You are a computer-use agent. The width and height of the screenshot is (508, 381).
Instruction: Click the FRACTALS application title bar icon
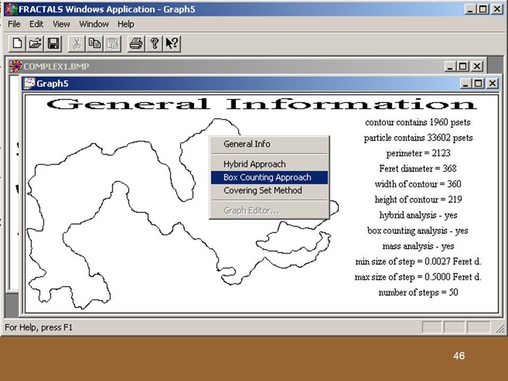click(11, 9)
